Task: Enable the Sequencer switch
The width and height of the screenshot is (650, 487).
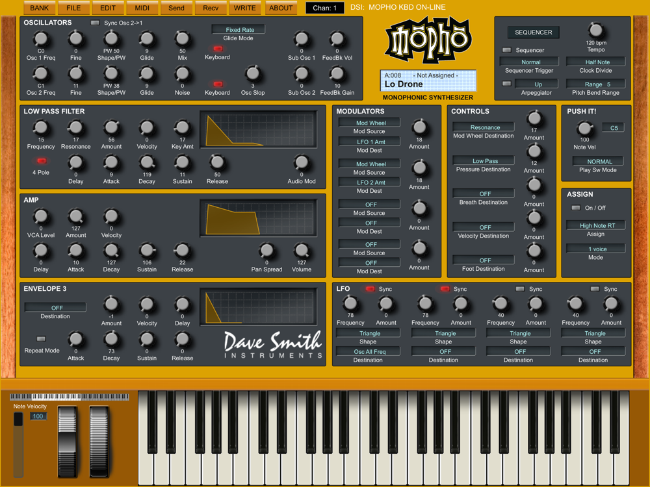Action: point(506,50)
